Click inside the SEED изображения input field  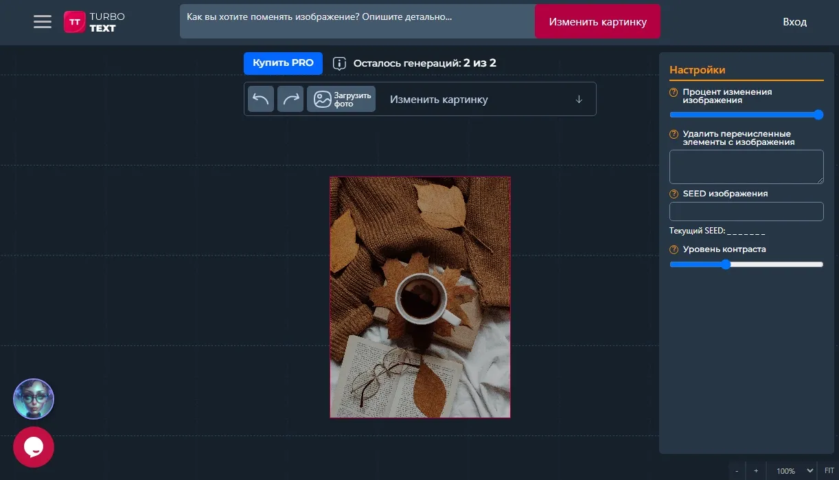point(746,211)
